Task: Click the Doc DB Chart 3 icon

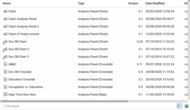Action: coord(6,57)
